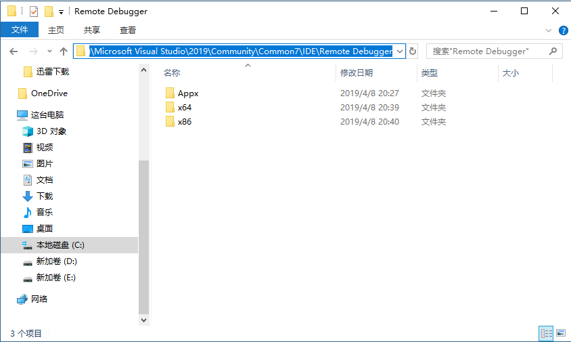Click the New Folder icon in title bar
The width and height of the screenshot is (571, 342).
[49, 12]
